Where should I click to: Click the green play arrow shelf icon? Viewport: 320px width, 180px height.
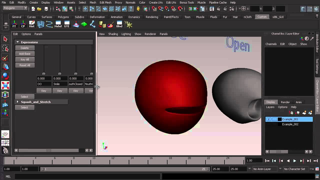click(84, 24)
